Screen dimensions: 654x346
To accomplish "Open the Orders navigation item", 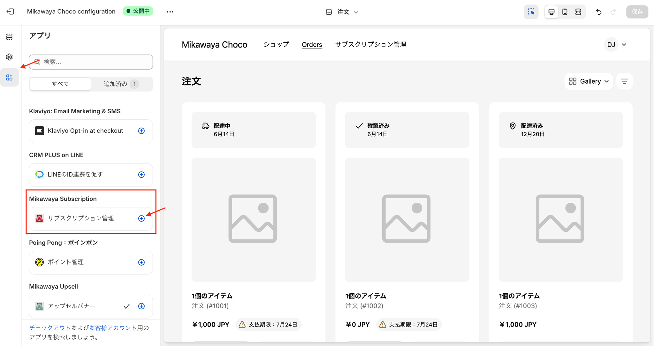I will pos(312,45).
